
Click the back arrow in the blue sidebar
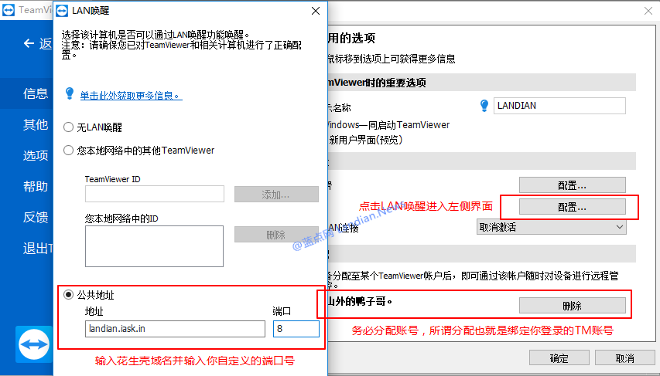tap(29, 44)
